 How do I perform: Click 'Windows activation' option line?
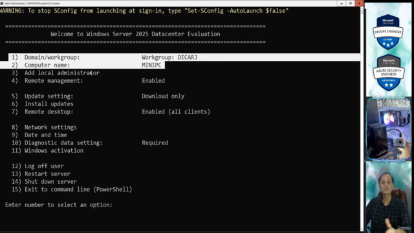tap(47, 151)
